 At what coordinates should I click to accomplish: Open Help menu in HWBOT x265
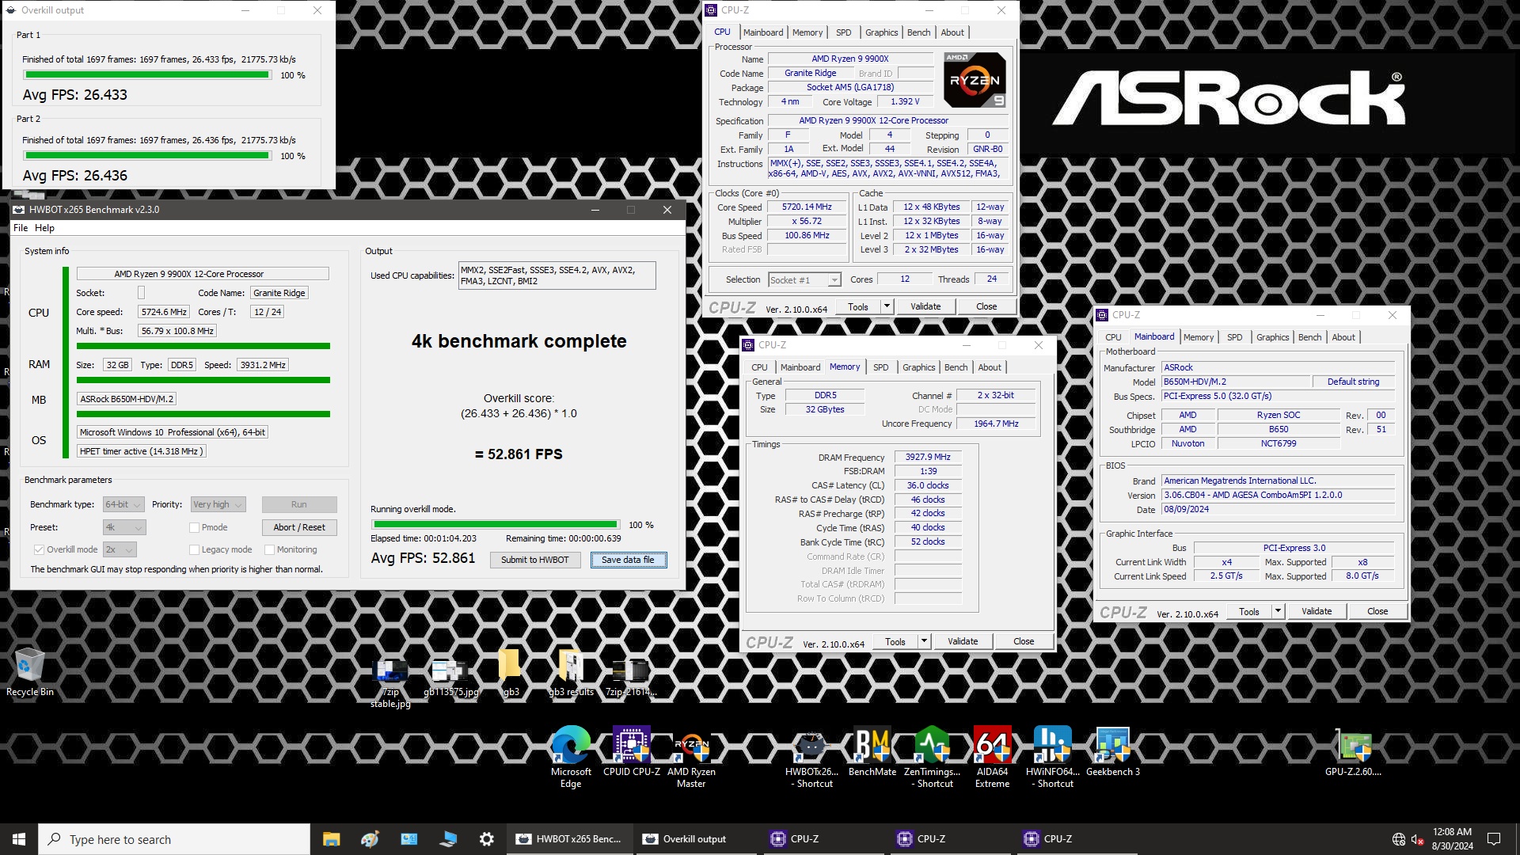(44, 228)
